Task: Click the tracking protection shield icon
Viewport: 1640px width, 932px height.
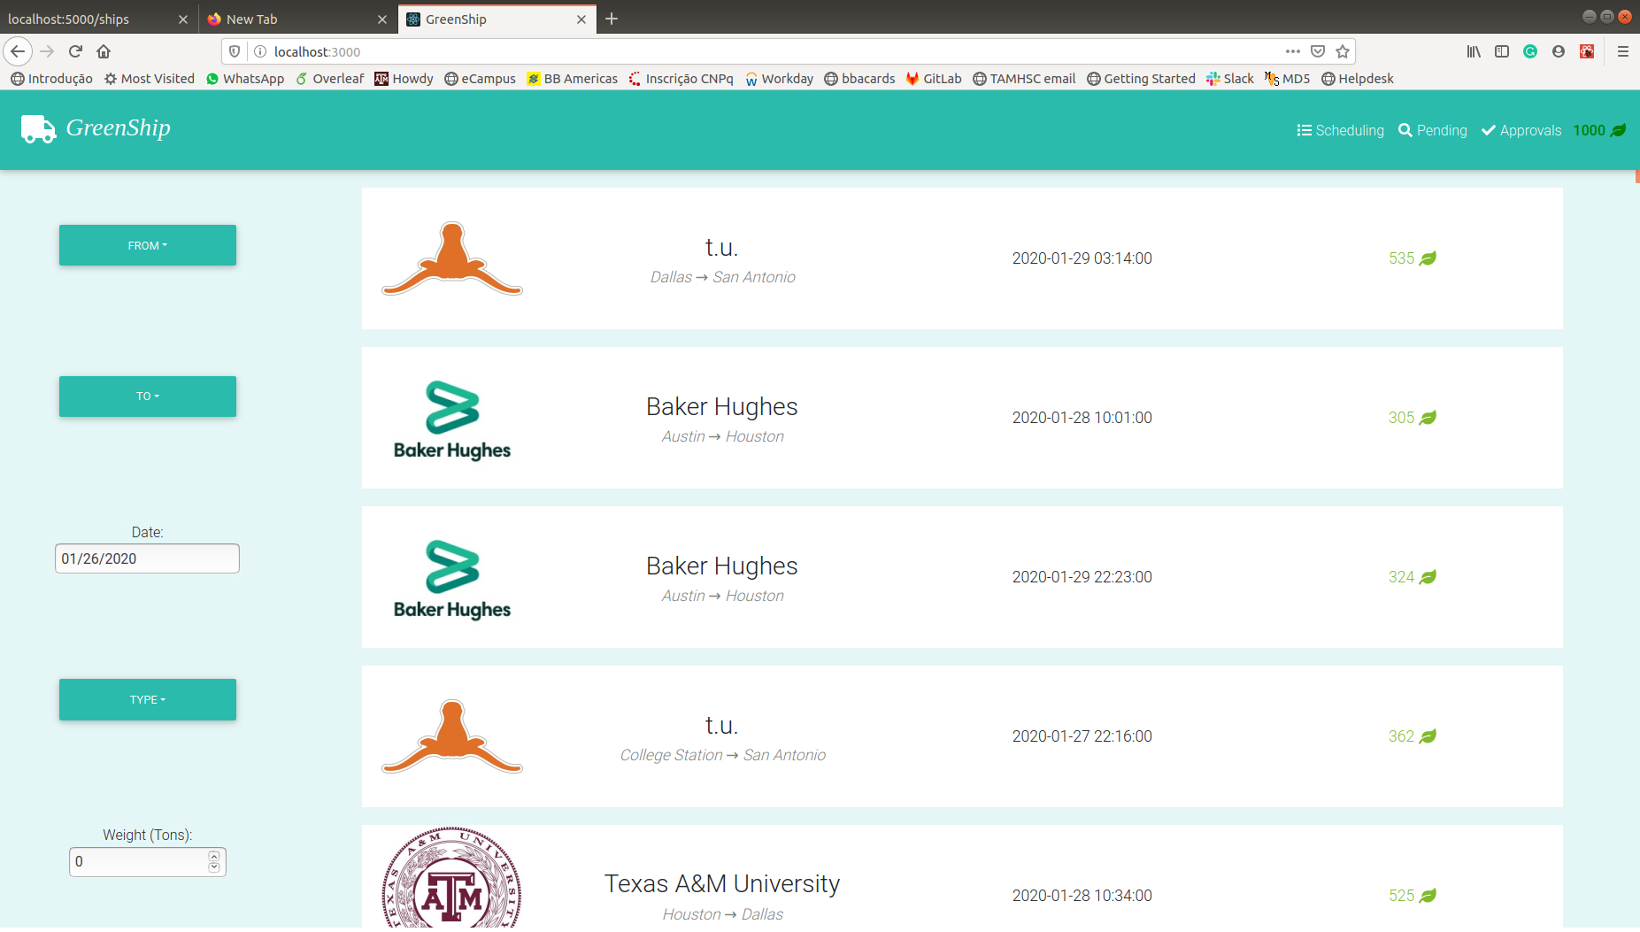Action: tap(235, 51)
